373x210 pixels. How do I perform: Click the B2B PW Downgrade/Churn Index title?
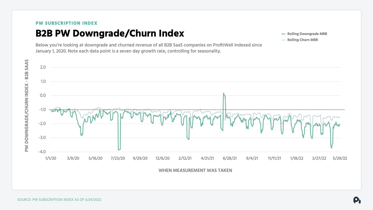click(110, 33)
